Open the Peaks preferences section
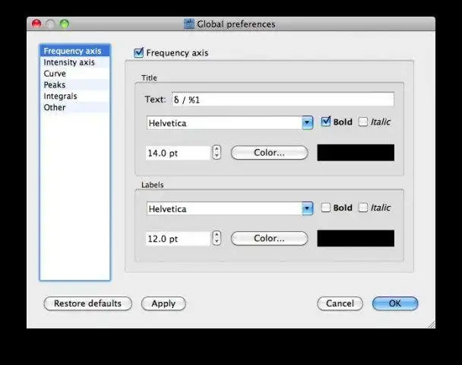The height and width of the screenshot is (365, 462). coord(74,85)
